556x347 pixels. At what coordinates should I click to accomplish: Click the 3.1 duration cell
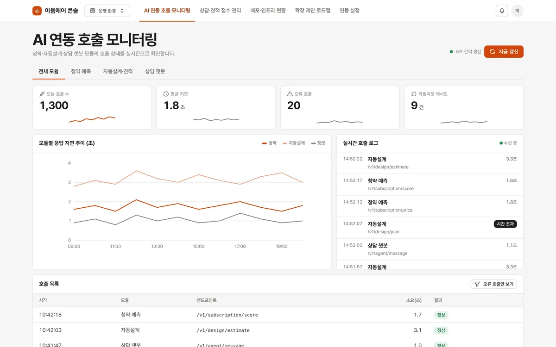[x=417, y=330]
